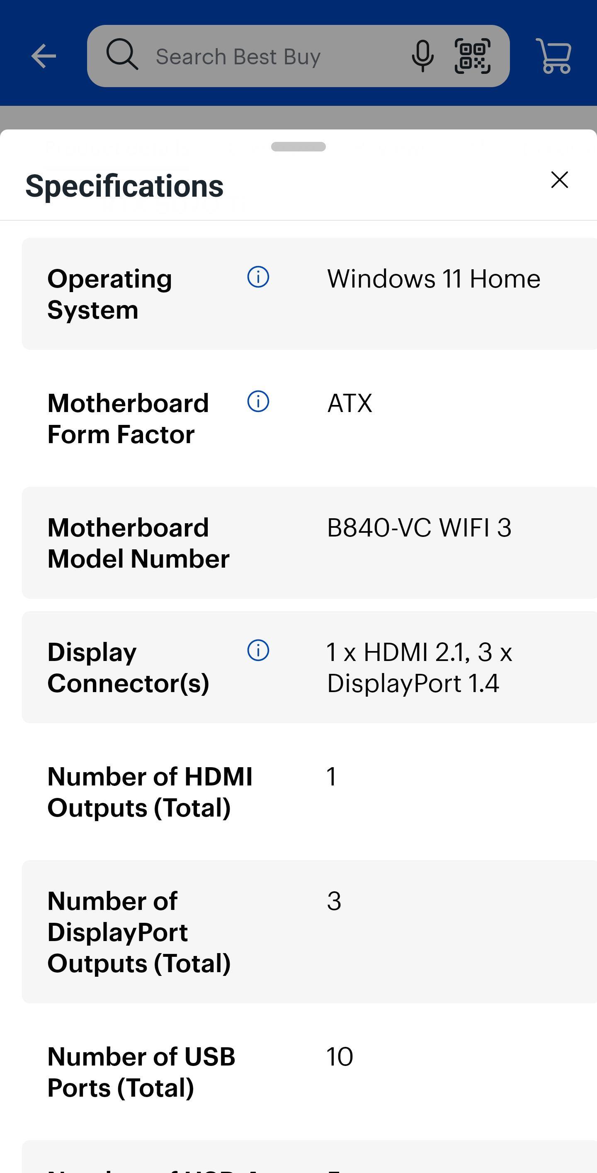This screenshot has width=597, height=1173.
Task: Tap the Motherboard Model Number label
Action: (138, 543)
